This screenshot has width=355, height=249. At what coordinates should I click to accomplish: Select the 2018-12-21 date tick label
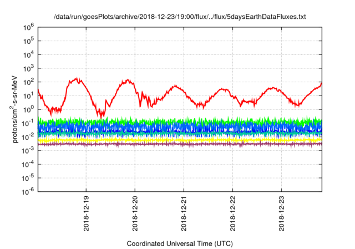point(184,213)
